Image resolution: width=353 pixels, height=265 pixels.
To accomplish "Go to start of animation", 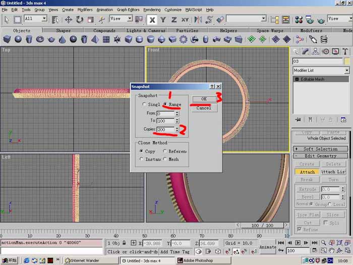I will click(281, 243).
